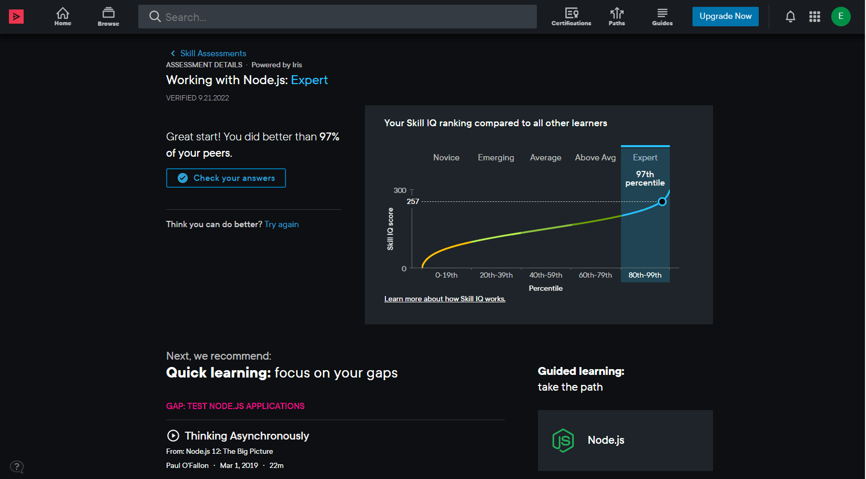Open the Guides menu item

(x=662, y=16)
